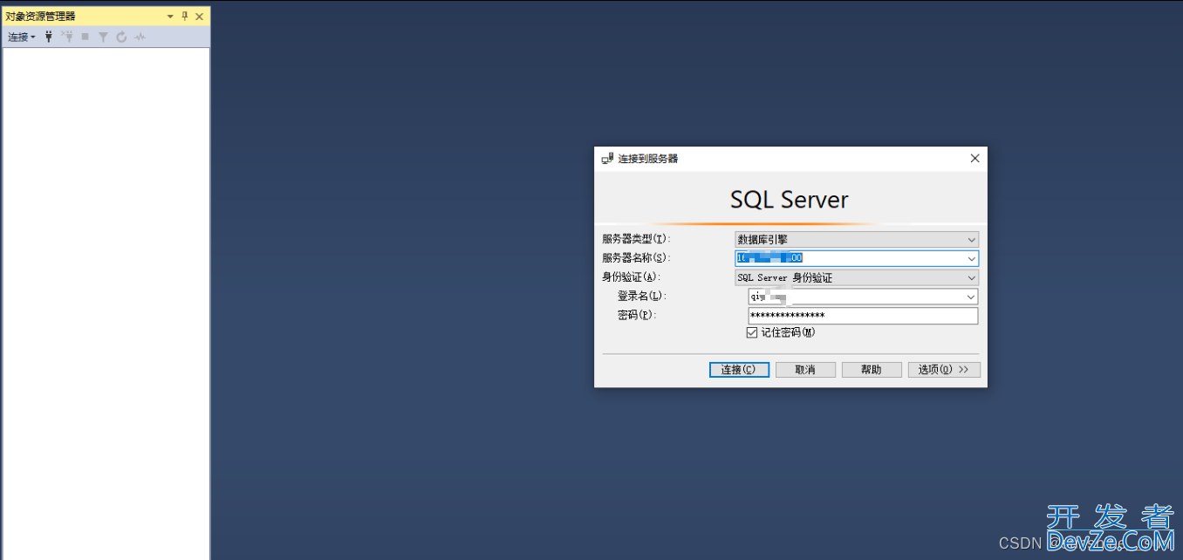The image size is (1183, 560).
Task: Toggle the auto-hide pin of 对象资源管理器
Action: point(184,17)
